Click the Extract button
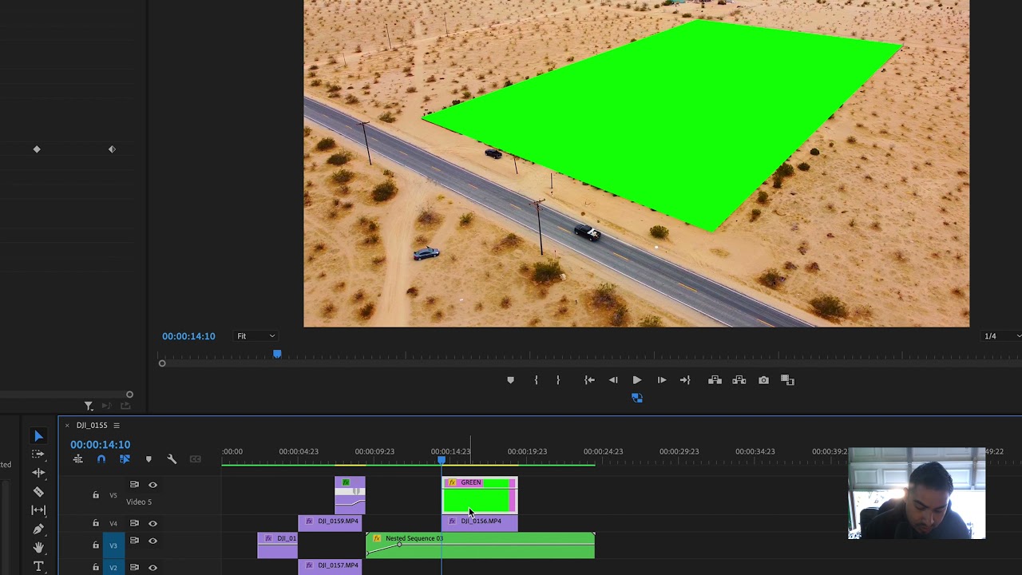This screenshot has width=1022, height=575. (x=739, y=380)
